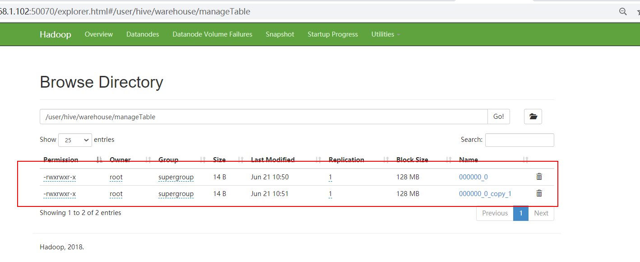Click the supergroup link for the first file

point(176,177)
